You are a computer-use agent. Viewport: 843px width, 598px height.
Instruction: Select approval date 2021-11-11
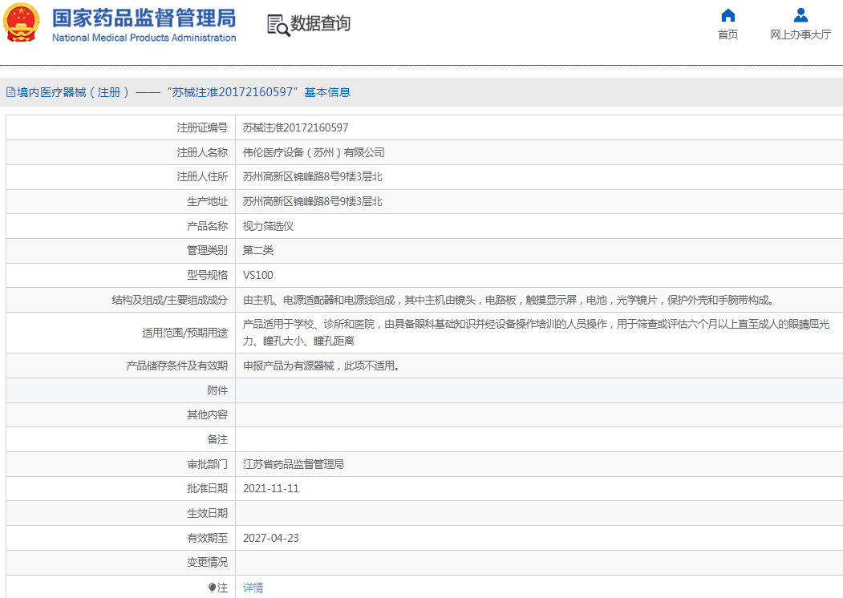(271, 488)
